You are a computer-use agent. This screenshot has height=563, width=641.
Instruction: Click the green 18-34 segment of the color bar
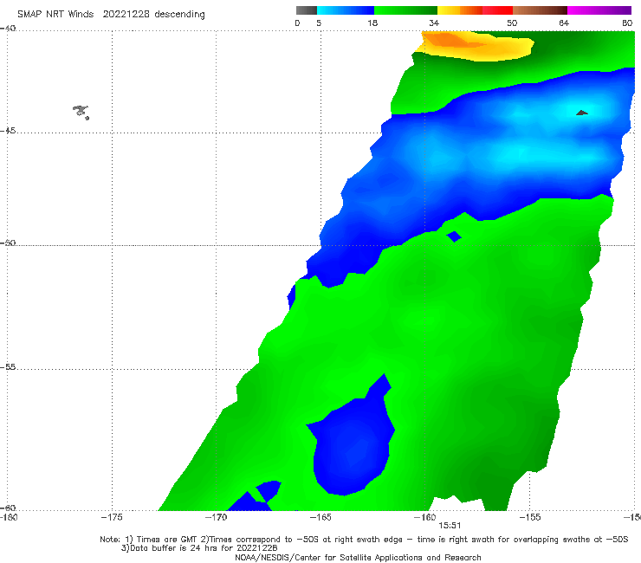406,10
